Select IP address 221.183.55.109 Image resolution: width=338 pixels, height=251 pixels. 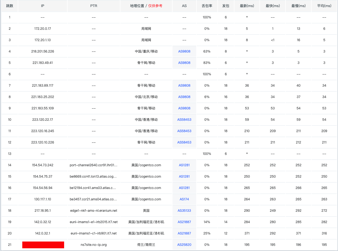(x=43, y=108)
